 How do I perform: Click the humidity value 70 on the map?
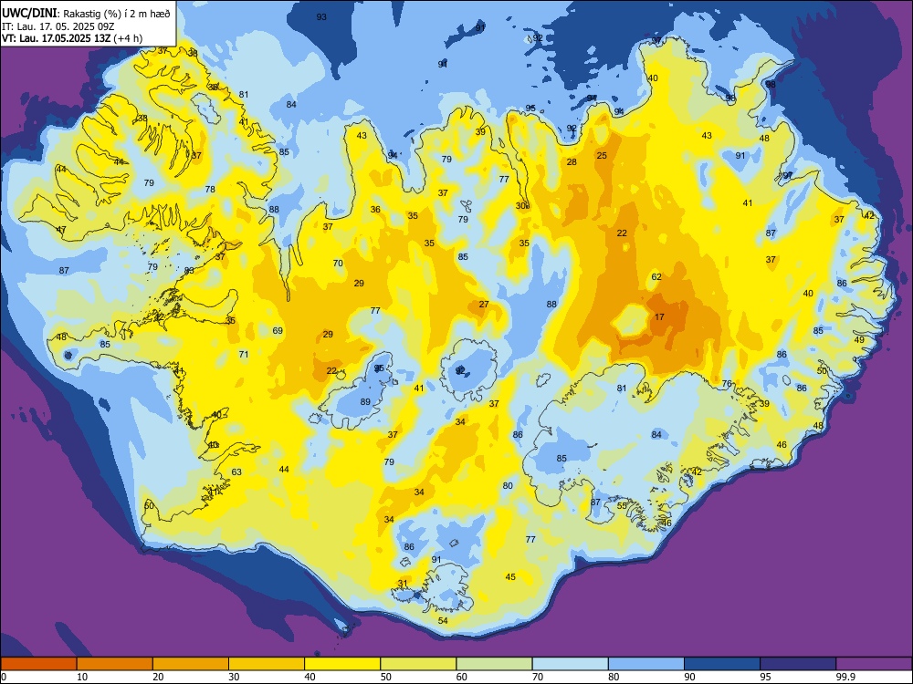(338, 264)
